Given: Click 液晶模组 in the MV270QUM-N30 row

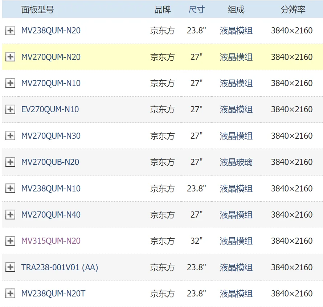Looking at the screenshot, I should coord(236,136).
